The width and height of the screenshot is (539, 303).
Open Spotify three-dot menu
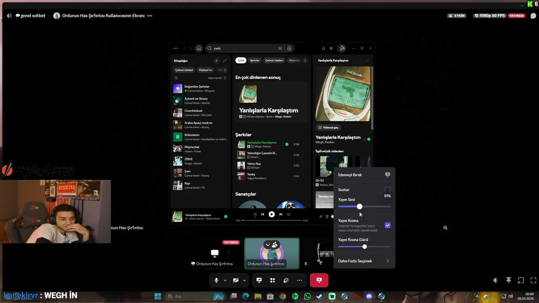pos(175,48)
